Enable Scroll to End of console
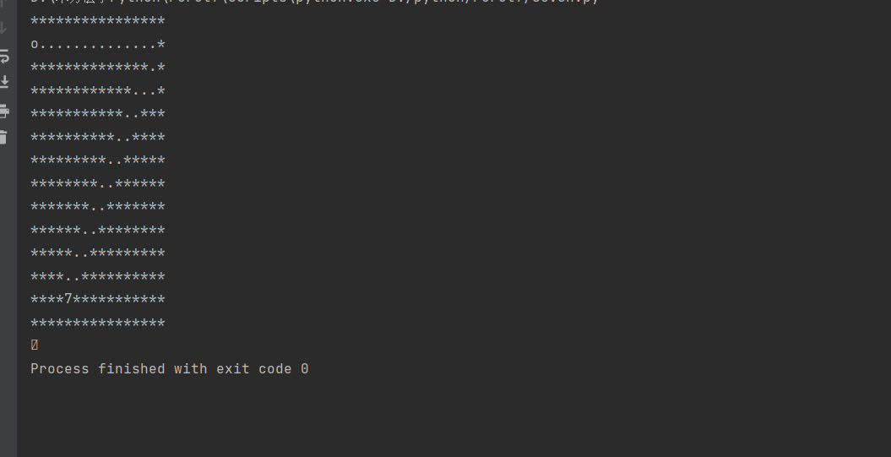This screenshot has width=891, height=457. [4, 83]
